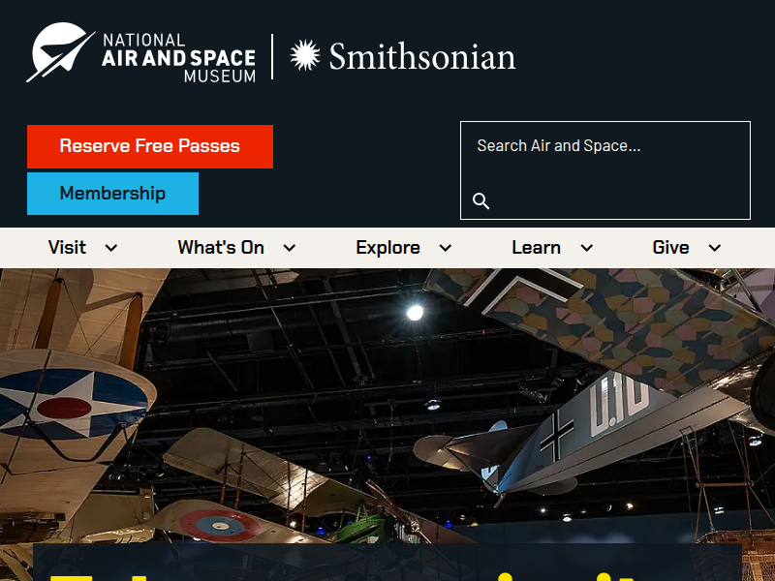This screenshot has height=581, width=775.
Task: Click the Smithsonian wordmark
Action: [x=422, y=56]
